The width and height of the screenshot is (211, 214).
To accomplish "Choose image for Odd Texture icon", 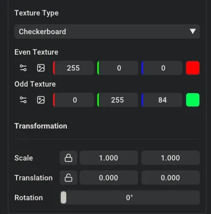I will pyautogui.click(x=41, y=100).
